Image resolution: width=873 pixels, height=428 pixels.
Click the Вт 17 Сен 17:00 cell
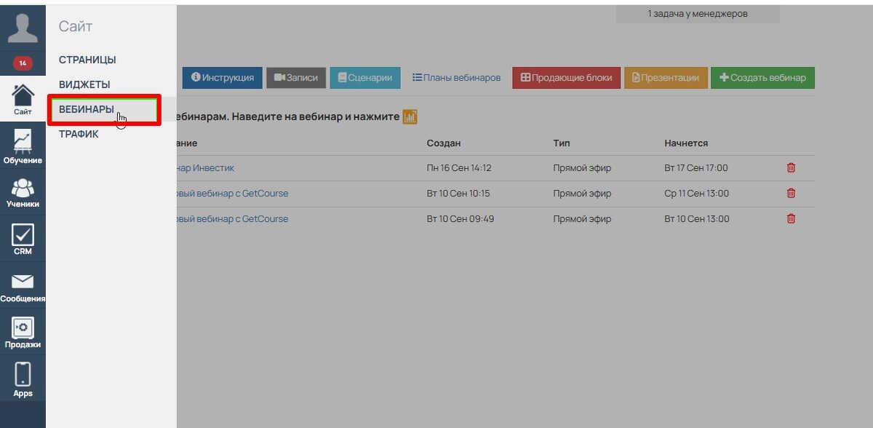(696, 167)
